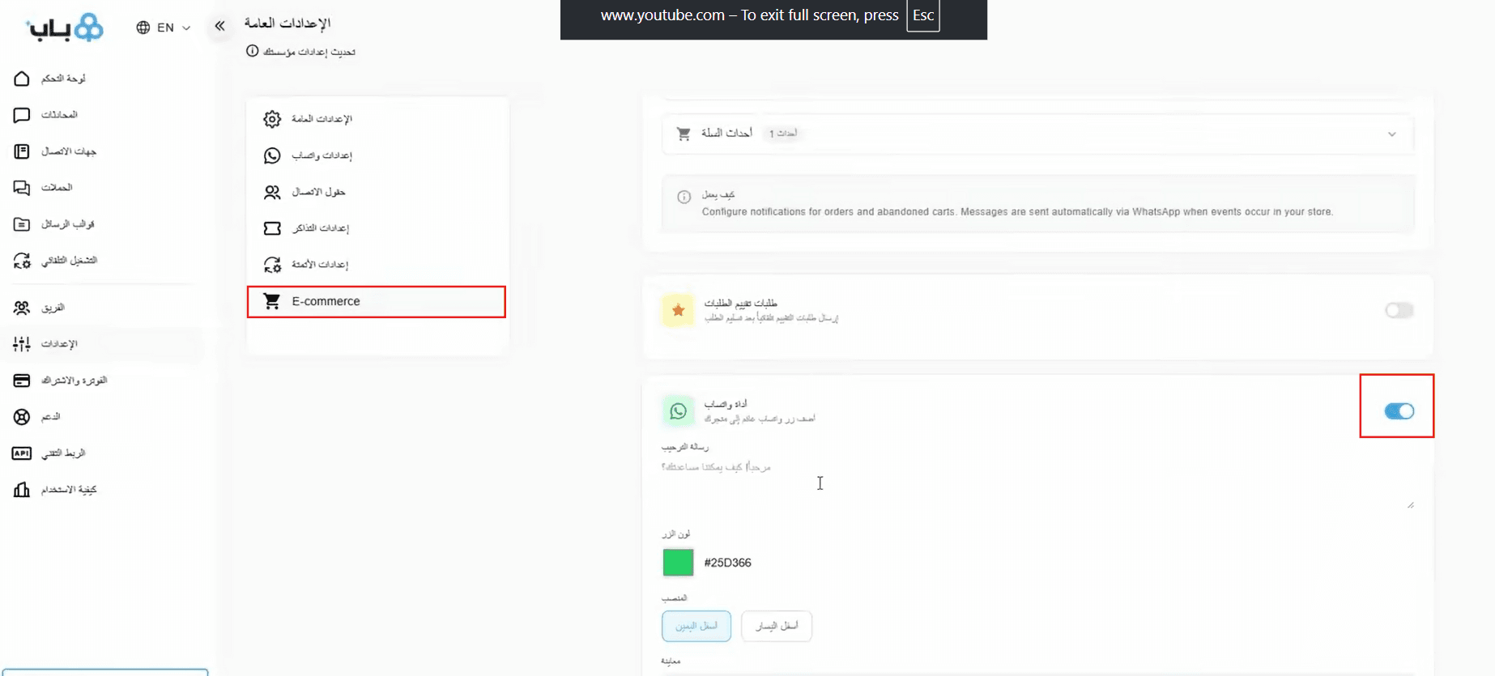Open the EN language dropdown

(x=164, y=28)
